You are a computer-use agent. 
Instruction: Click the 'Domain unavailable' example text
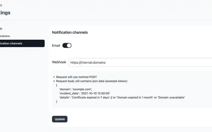[171, 97]
